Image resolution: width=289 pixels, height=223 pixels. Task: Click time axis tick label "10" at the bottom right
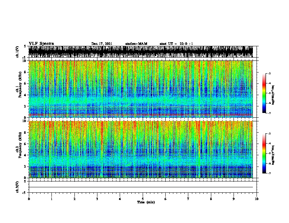[x=257, y=199]
